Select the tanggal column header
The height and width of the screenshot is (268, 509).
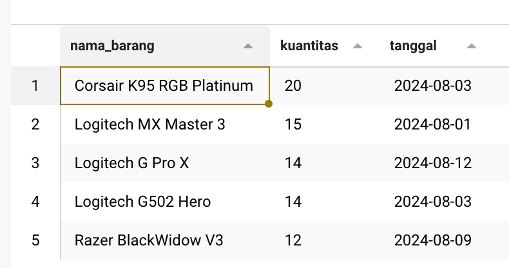(413, 46)
